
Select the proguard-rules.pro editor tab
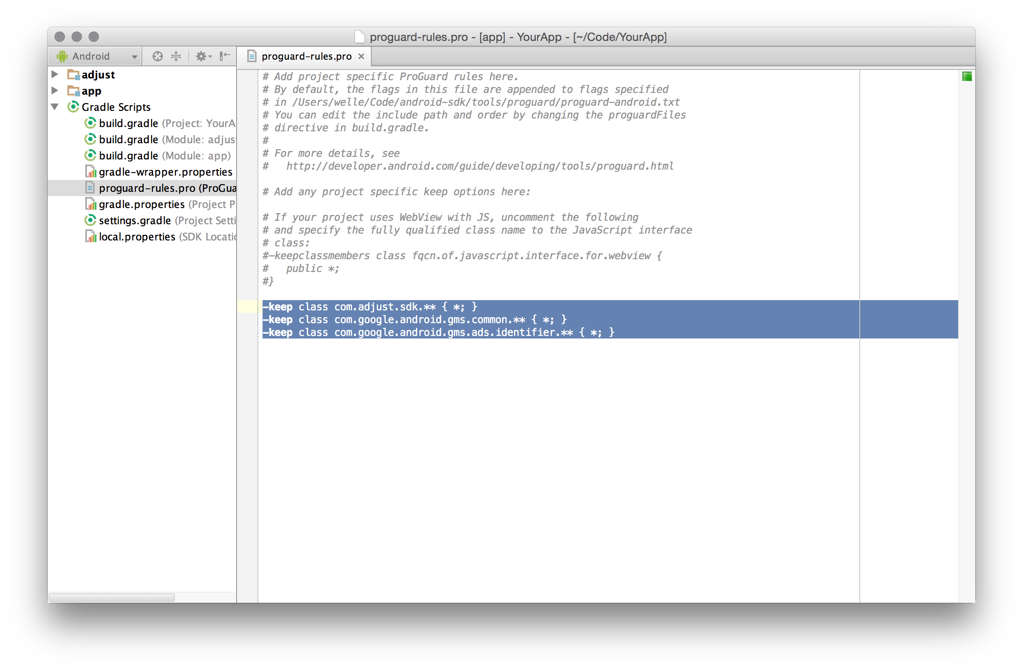click(306, 56)
